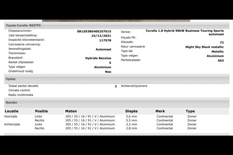Viewport: 233px width, 155px height.
Task: Select the Totaal aantal sleutels label
Action: coord(23,86)
